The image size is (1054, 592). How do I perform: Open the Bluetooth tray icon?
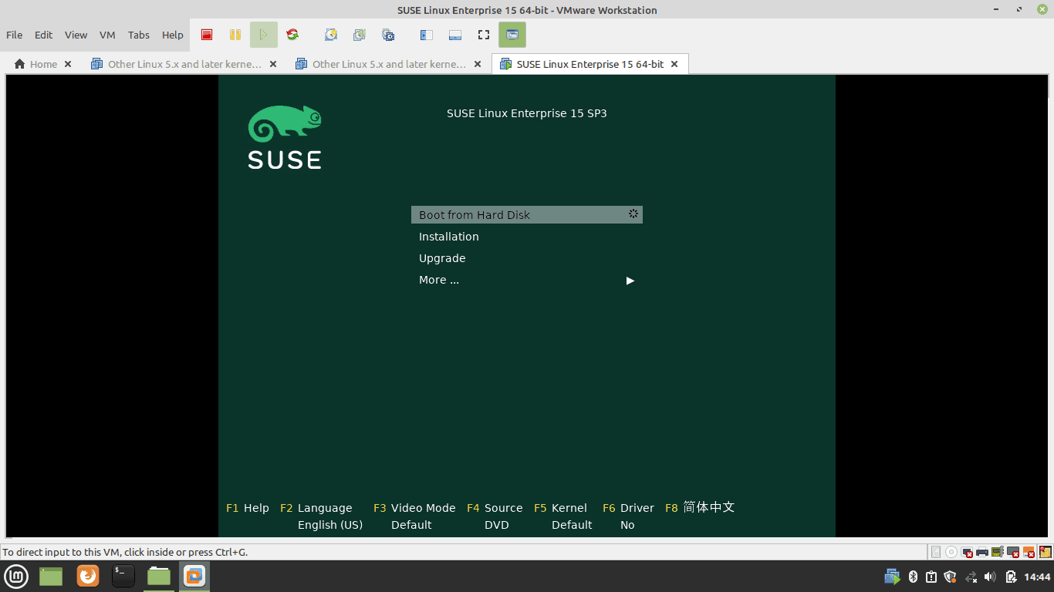click(x=912, y=577)
